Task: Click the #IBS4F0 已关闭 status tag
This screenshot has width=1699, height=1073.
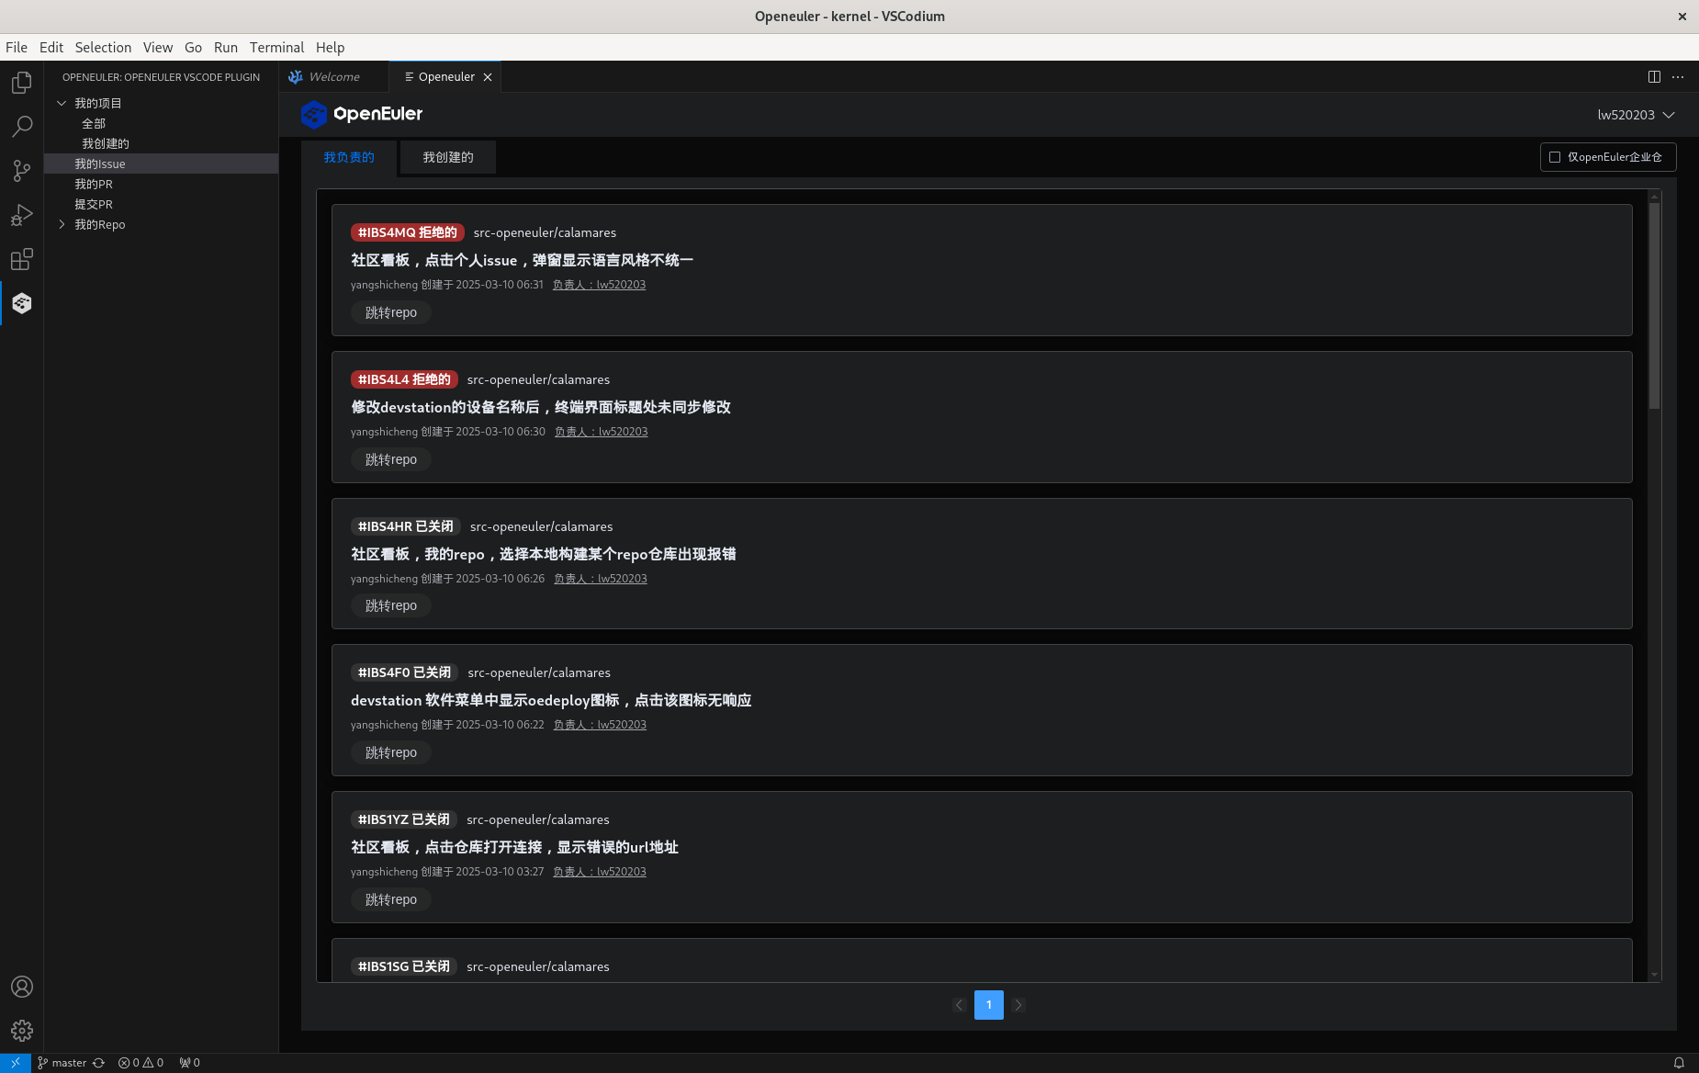Action: click(405, 672)
